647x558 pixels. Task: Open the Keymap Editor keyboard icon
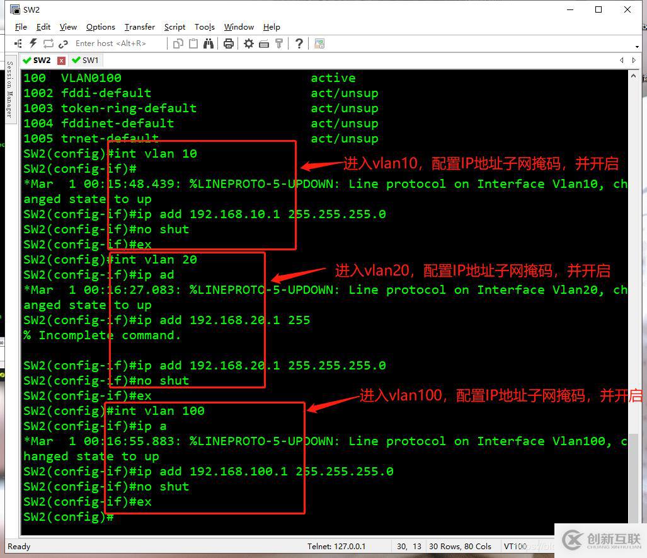point(264,44)
